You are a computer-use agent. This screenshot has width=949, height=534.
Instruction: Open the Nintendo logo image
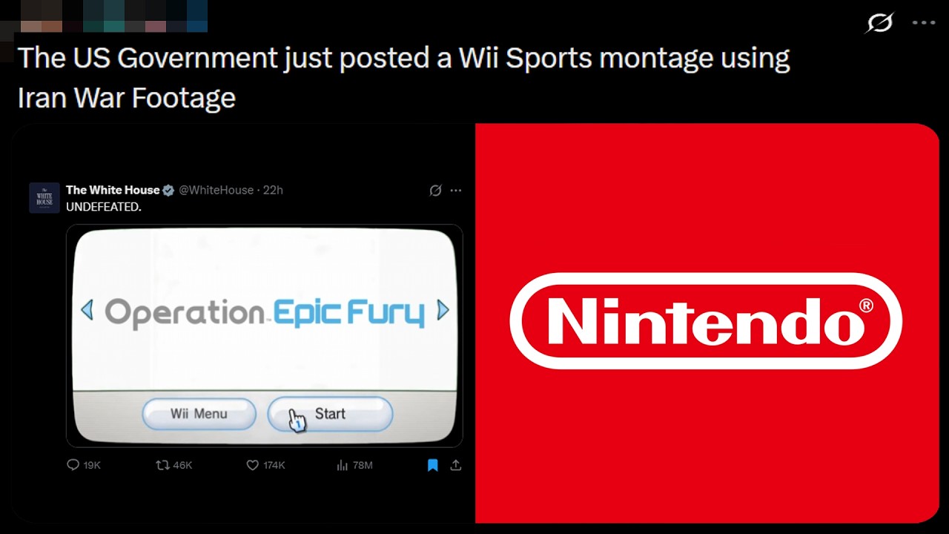[707, 323]
